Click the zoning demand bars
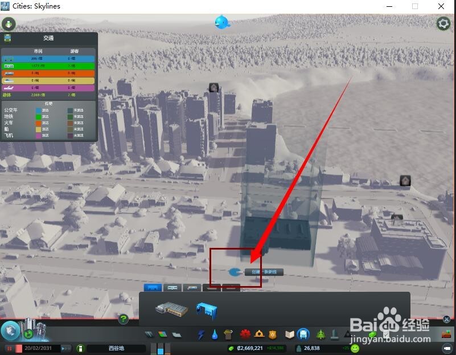 [160, 348]
